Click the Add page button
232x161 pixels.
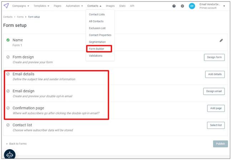pyautogui.click(x=216, y=108)
